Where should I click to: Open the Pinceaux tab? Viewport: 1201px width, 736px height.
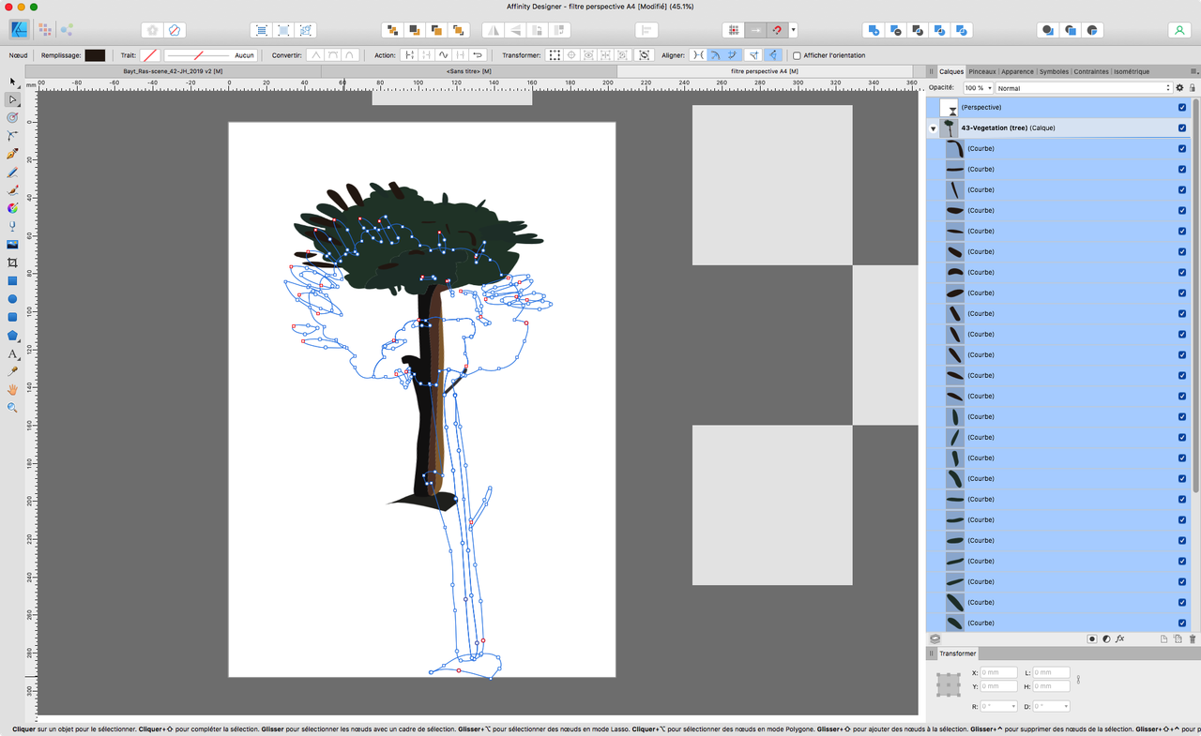(x=982, y=71)
